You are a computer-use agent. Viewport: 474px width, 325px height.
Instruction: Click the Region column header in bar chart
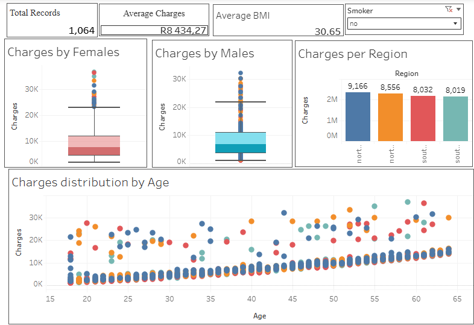(406, 74)
